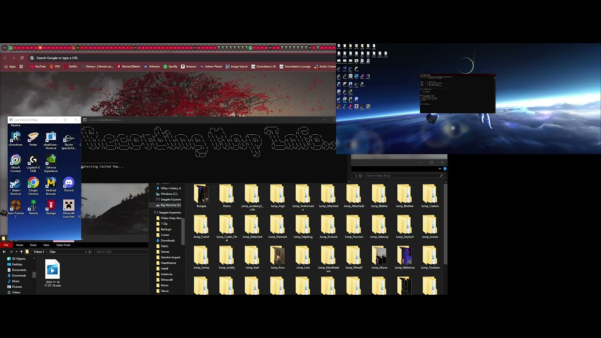Click the Search Clips field
The image size is (601, 338).
point(121,252)
